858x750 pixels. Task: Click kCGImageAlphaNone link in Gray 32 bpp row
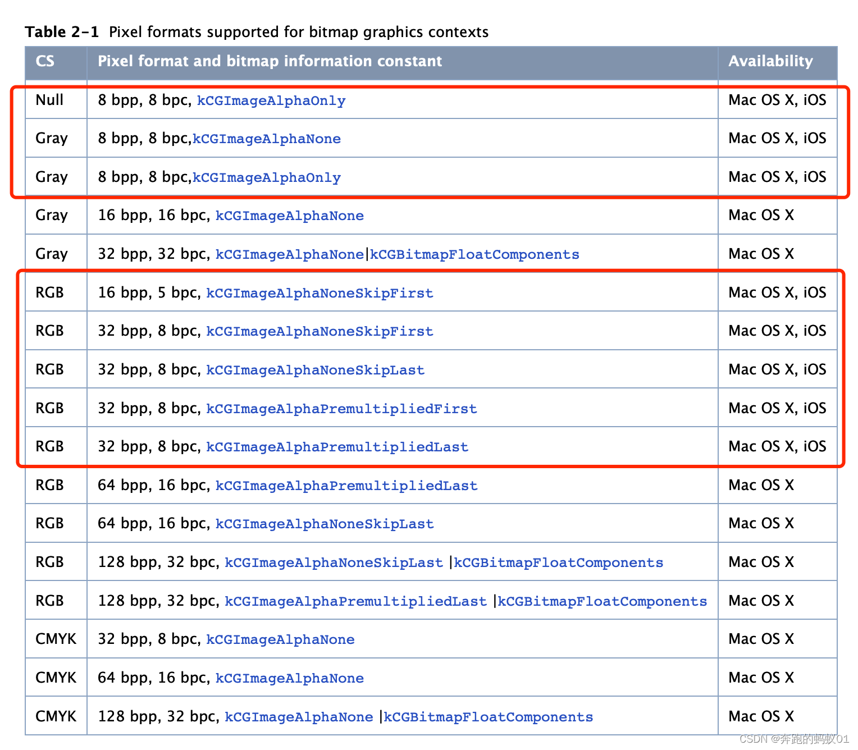coord(290,255)
